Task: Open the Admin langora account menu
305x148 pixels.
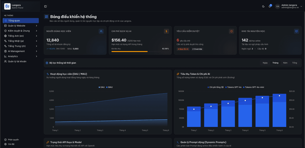Action: [x=289, y=6]
